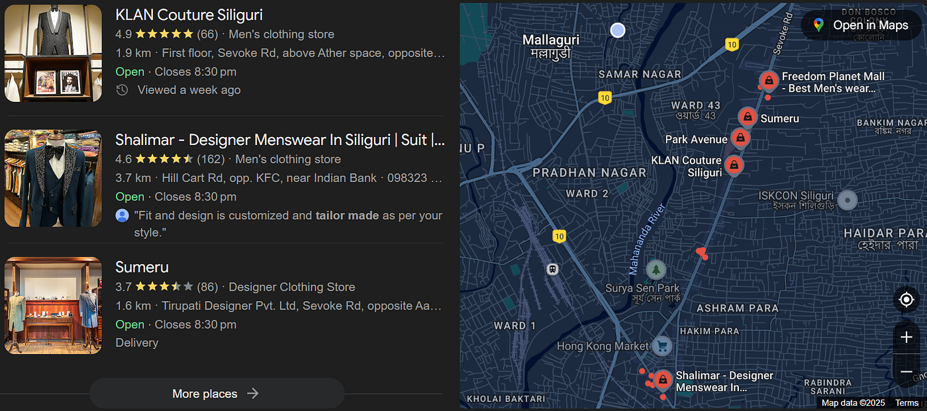Zoom in on the map
The height and width of the screenshot is (411, 927).
point(906,338)
